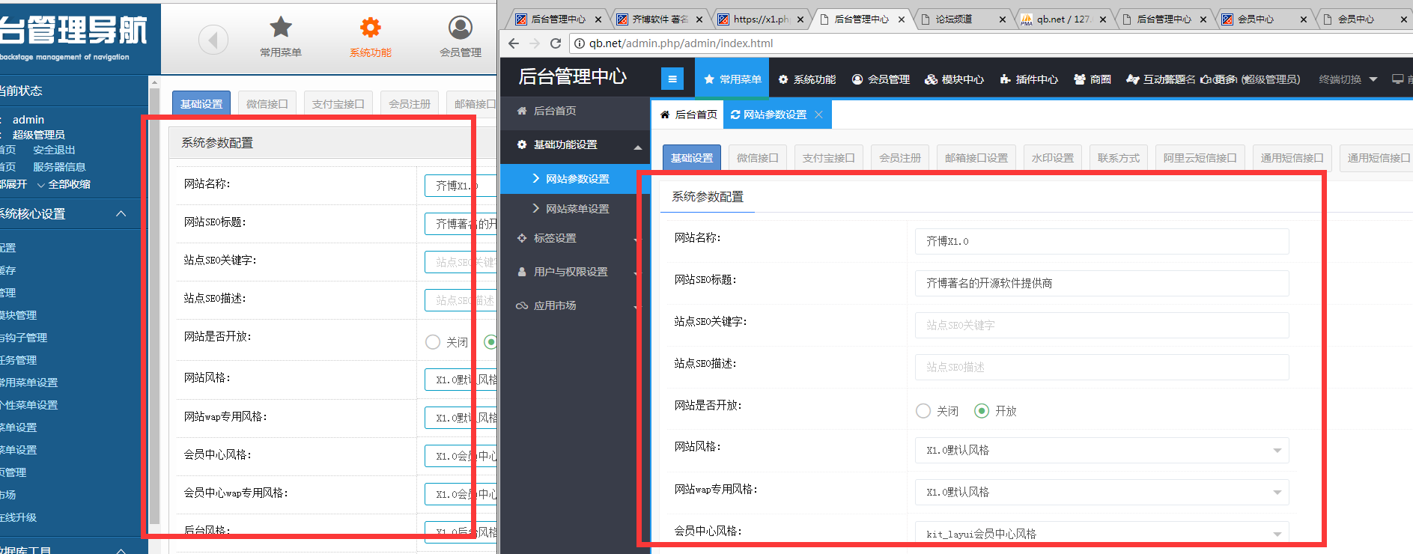1413x554 pixels.
Task: Click the orange 系统功能 gear icon
Action: pos(370,28)
